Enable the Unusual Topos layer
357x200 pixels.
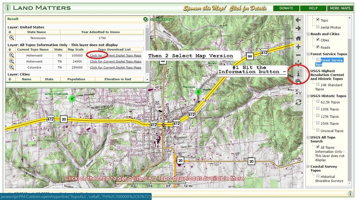(318, 130)
